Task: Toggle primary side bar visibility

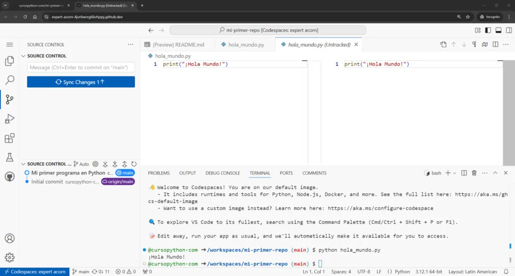Action: click(x=488, y=30)
